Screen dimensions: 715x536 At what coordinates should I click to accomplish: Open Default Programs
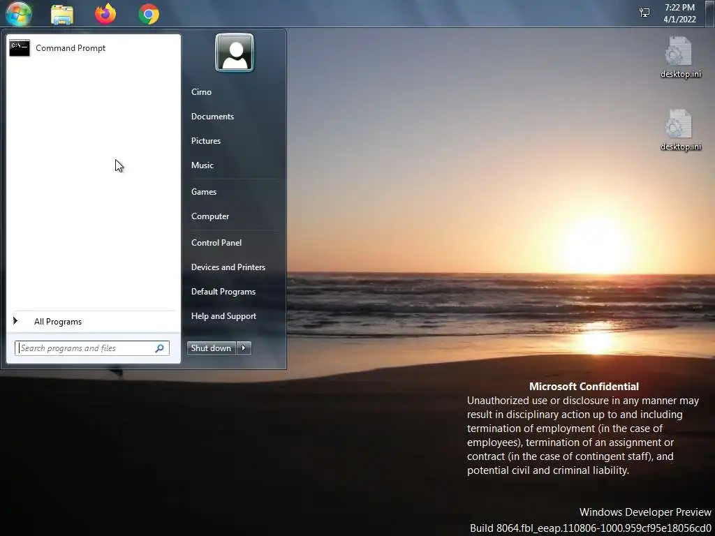(223, 292)
